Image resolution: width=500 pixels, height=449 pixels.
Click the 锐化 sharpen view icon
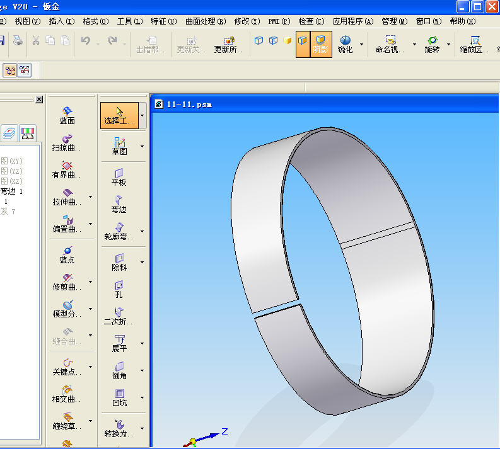click(x=345, y=44)
